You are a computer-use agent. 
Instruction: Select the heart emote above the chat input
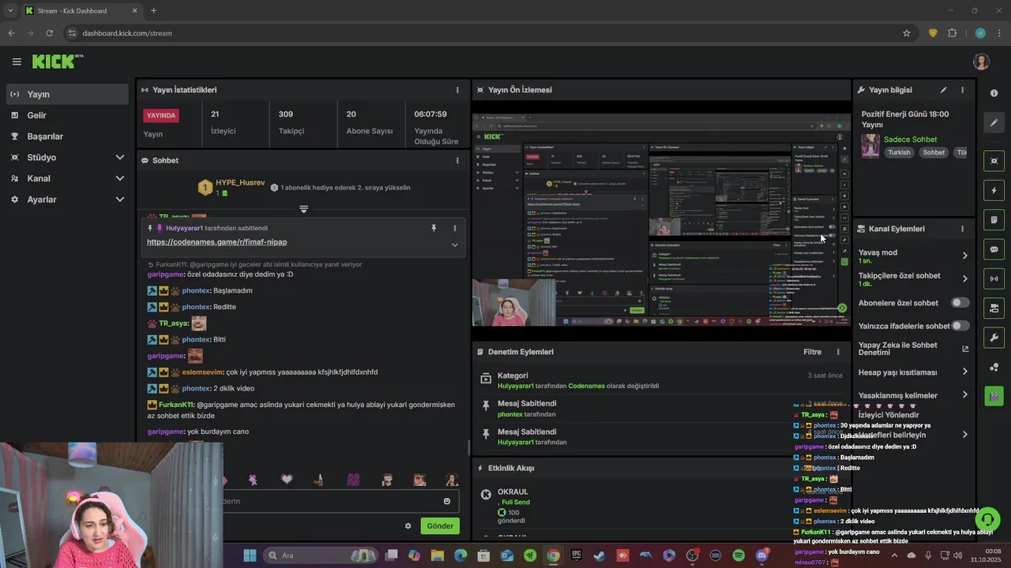287,479
